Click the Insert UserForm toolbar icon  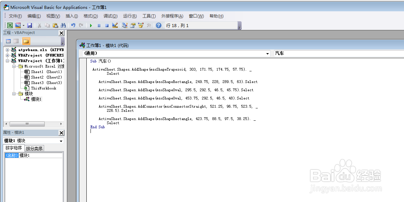[x=18, y=25]
